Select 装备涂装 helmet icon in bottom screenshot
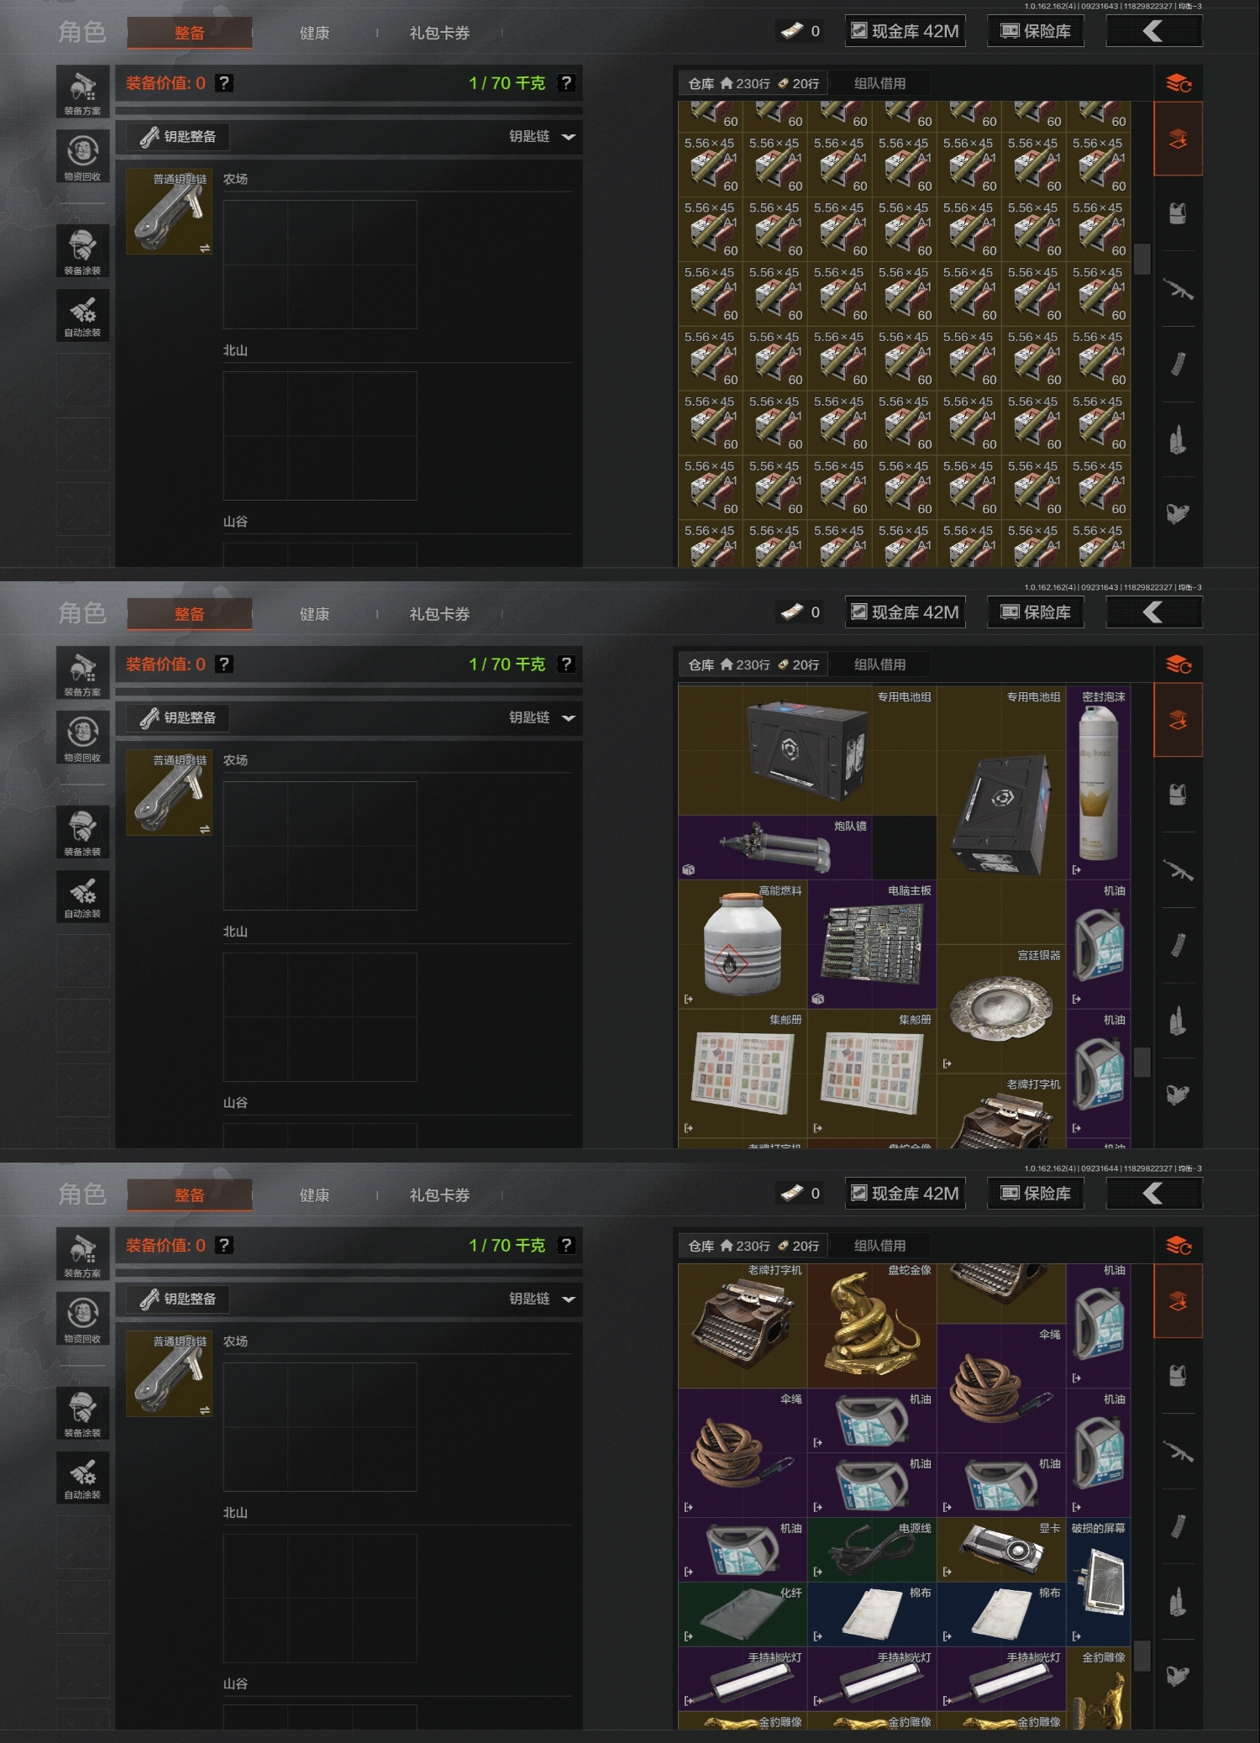 (82, 1412)
